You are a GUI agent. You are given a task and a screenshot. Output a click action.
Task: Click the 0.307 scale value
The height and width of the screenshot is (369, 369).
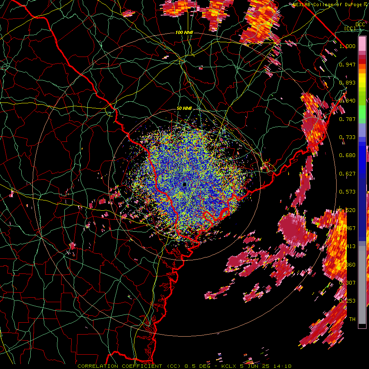coord(347,283)
